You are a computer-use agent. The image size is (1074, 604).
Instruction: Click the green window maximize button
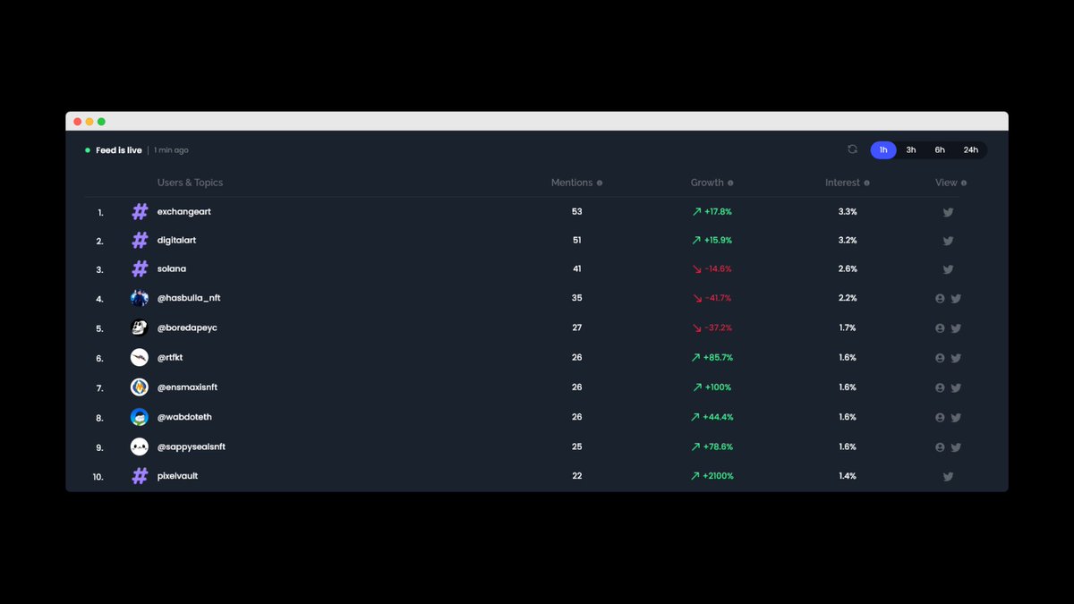click(x=101, y=122)
